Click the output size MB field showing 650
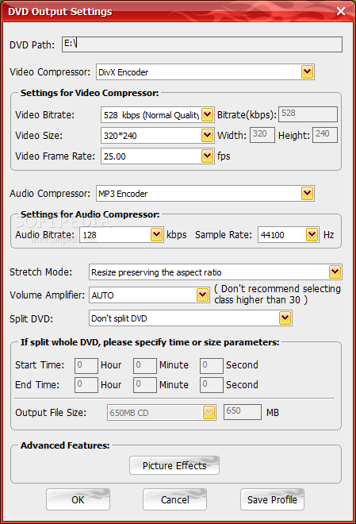356x524 pixels. pos(243,412)
